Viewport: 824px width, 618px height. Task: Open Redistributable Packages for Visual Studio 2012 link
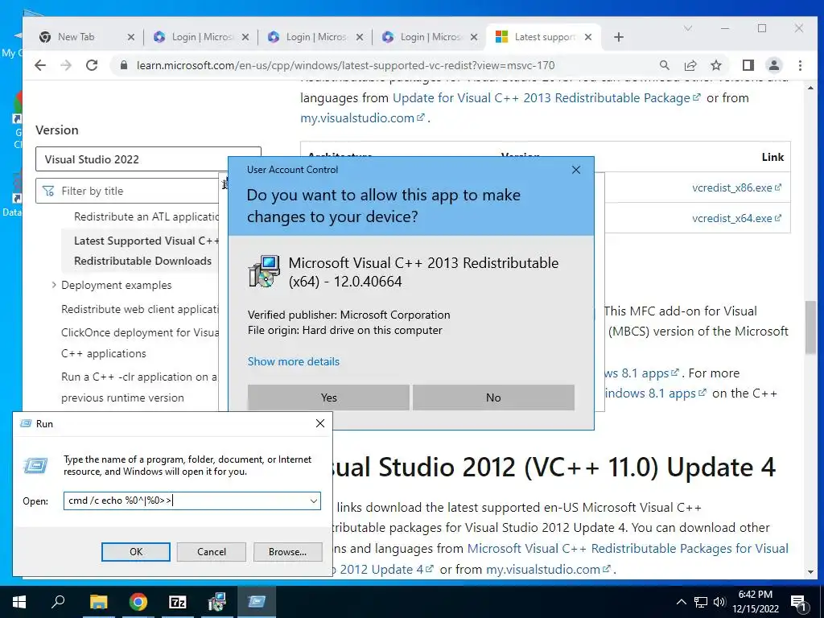(x=628, y=548)
